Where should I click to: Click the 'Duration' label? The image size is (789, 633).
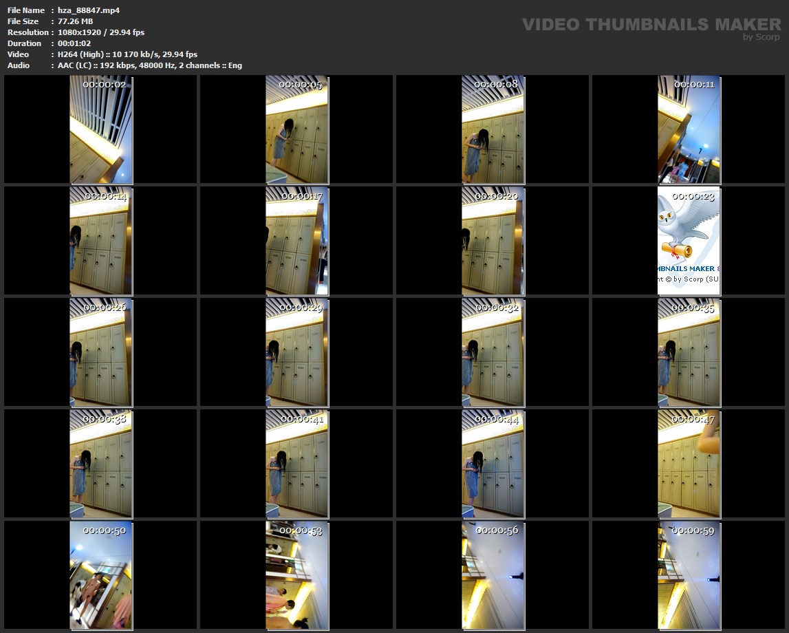pos(24,43)
